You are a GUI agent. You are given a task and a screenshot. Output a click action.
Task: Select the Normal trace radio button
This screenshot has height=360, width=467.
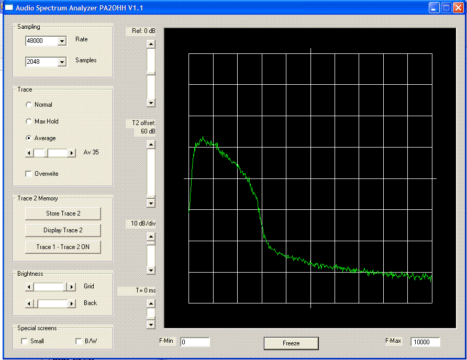coord(29,105)
